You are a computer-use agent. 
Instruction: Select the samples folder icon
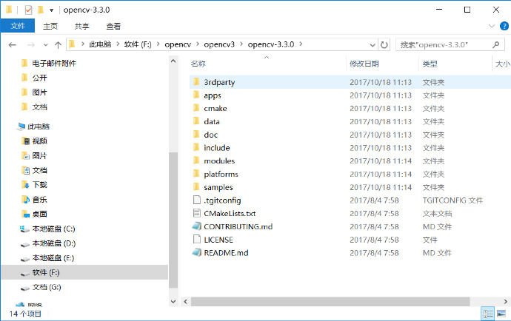196,187
